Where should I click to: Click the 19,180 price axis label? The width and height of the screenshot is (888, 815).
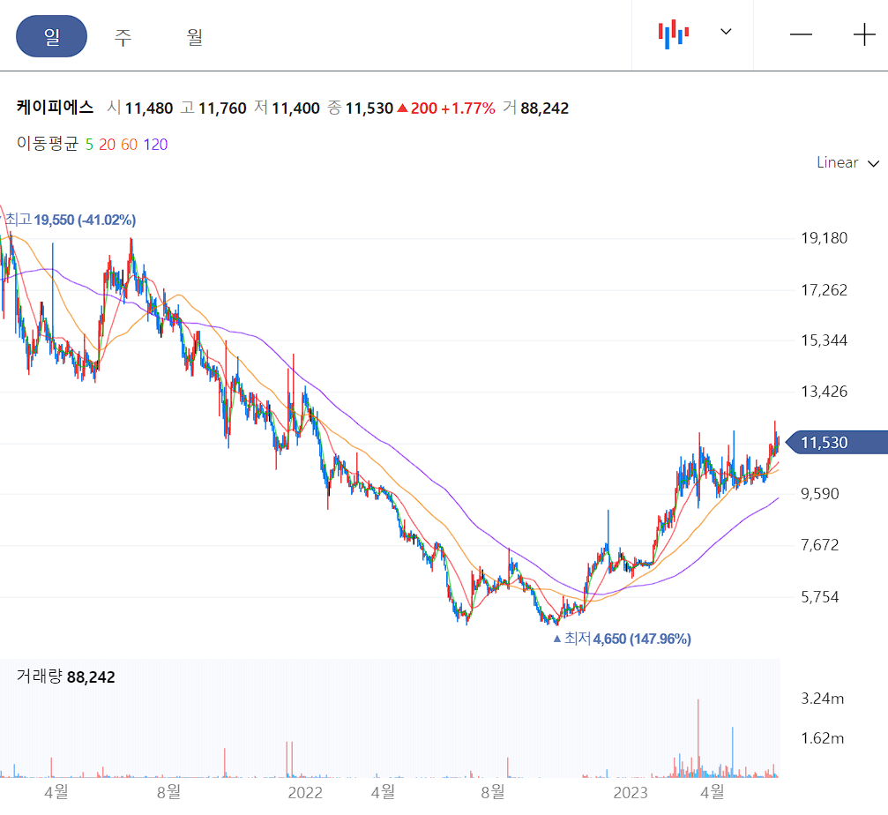pyautogui.click(x=824, y=238)
